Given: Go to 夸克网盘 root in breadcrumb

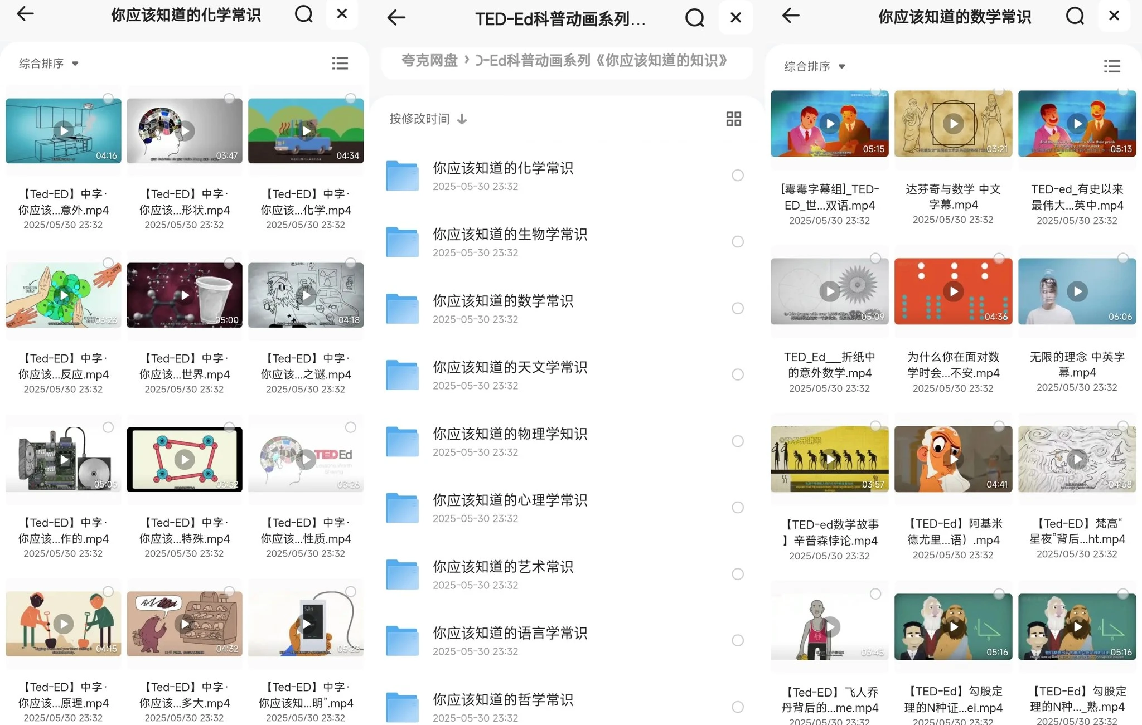Looking at the screenshot, I should 429,60.
